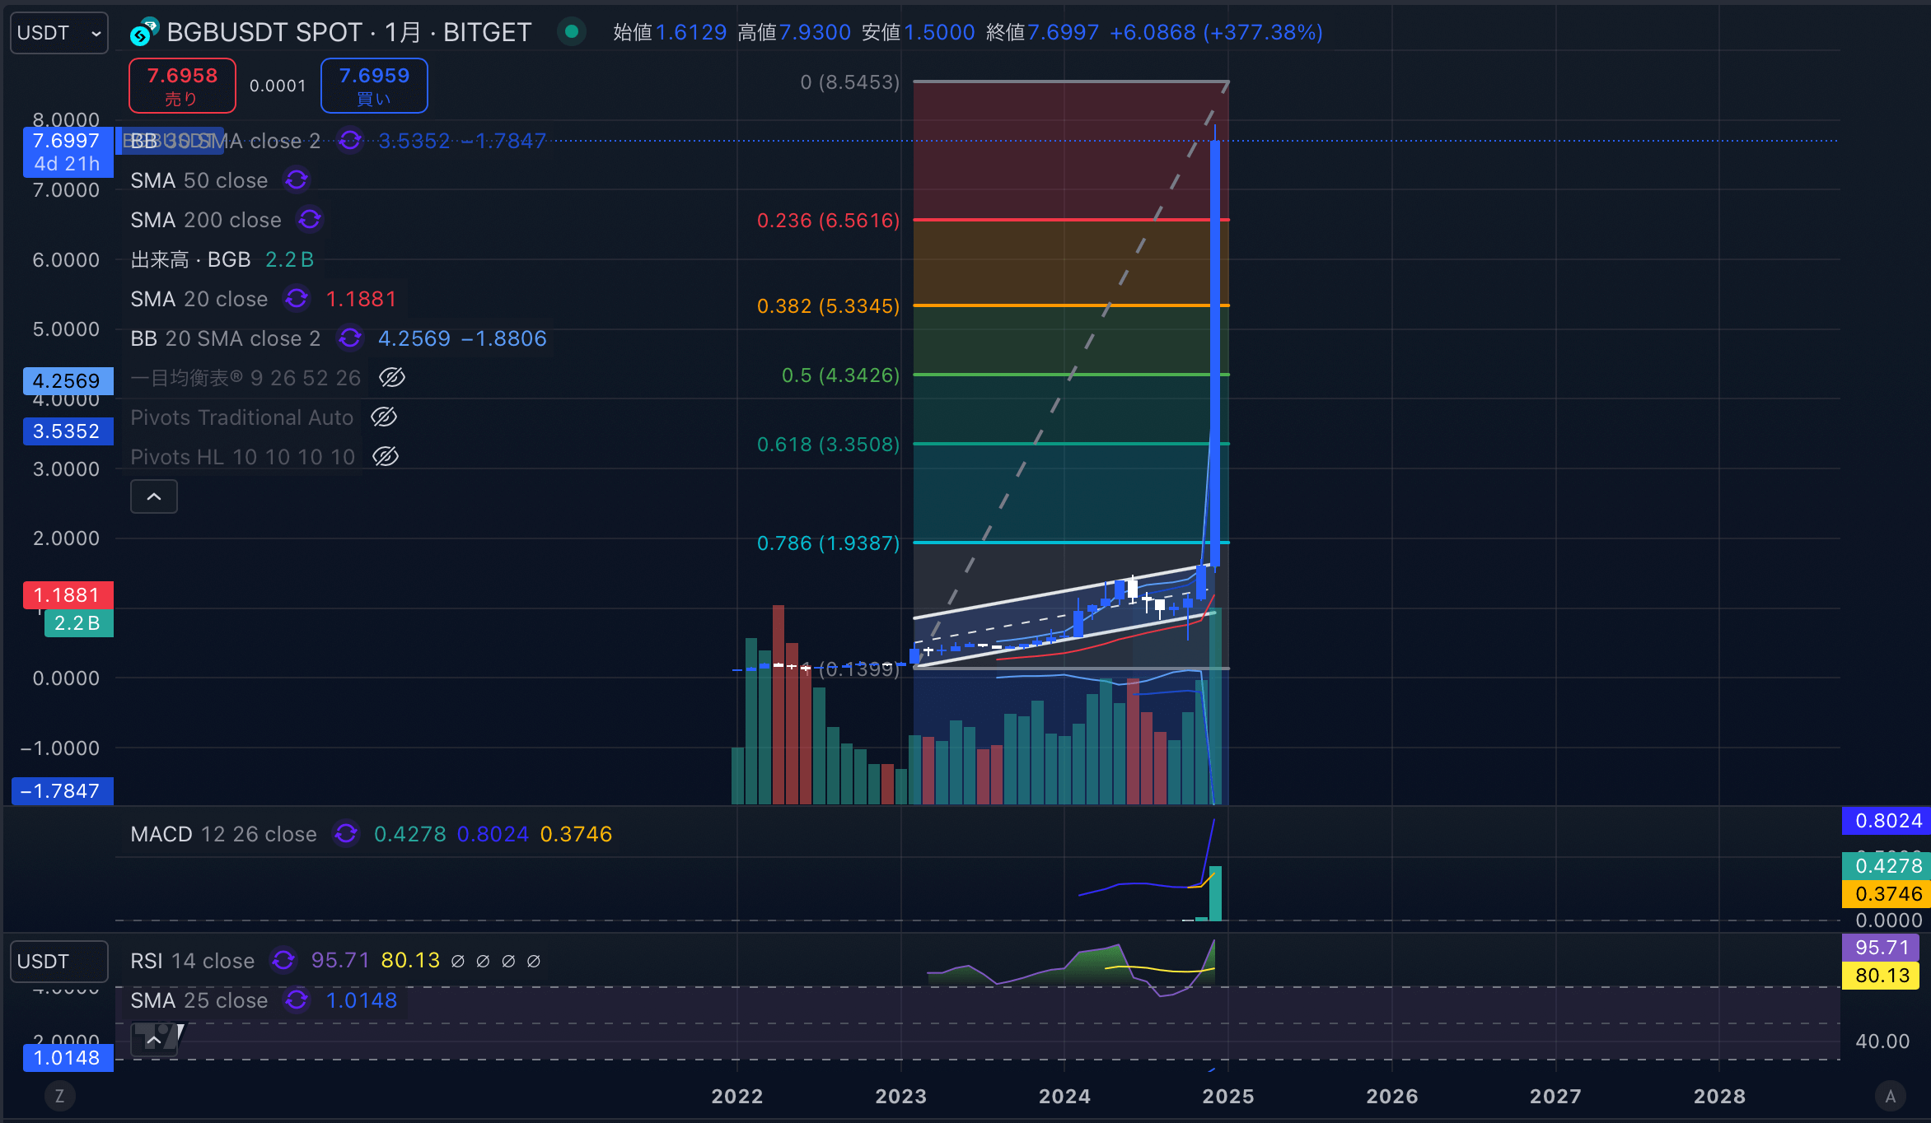
Task: Show the Pivots Traditional Auto indicator
Action: click(x=384, y=417)
